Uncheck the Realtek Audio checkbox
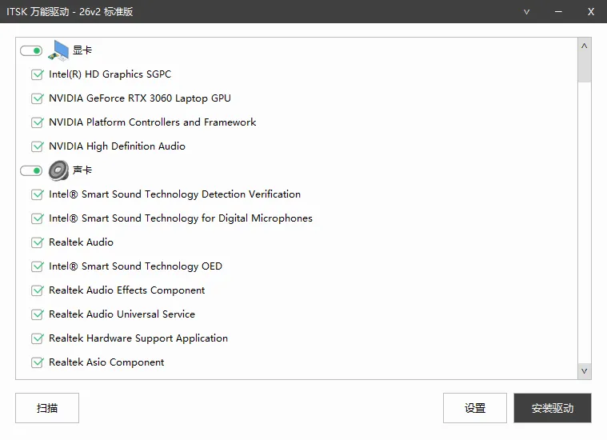607x440 pixels. coord(37,242)
